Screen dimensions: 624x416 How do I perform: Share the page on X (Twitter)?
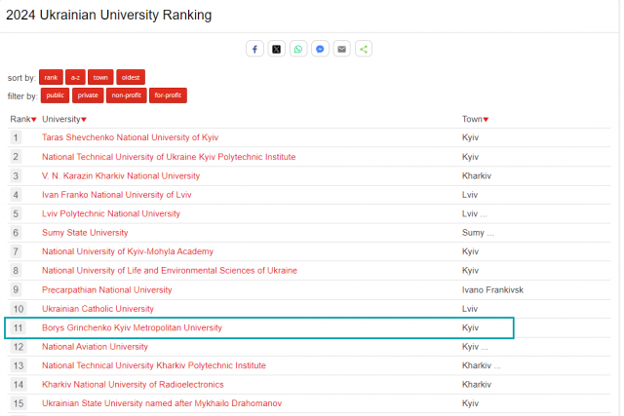pyautogui.click(x=277, y=49)
